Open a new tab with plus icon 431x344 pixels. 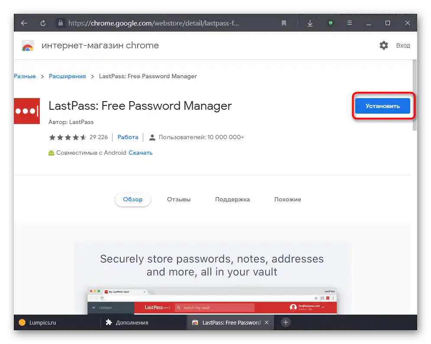[286, 322]
